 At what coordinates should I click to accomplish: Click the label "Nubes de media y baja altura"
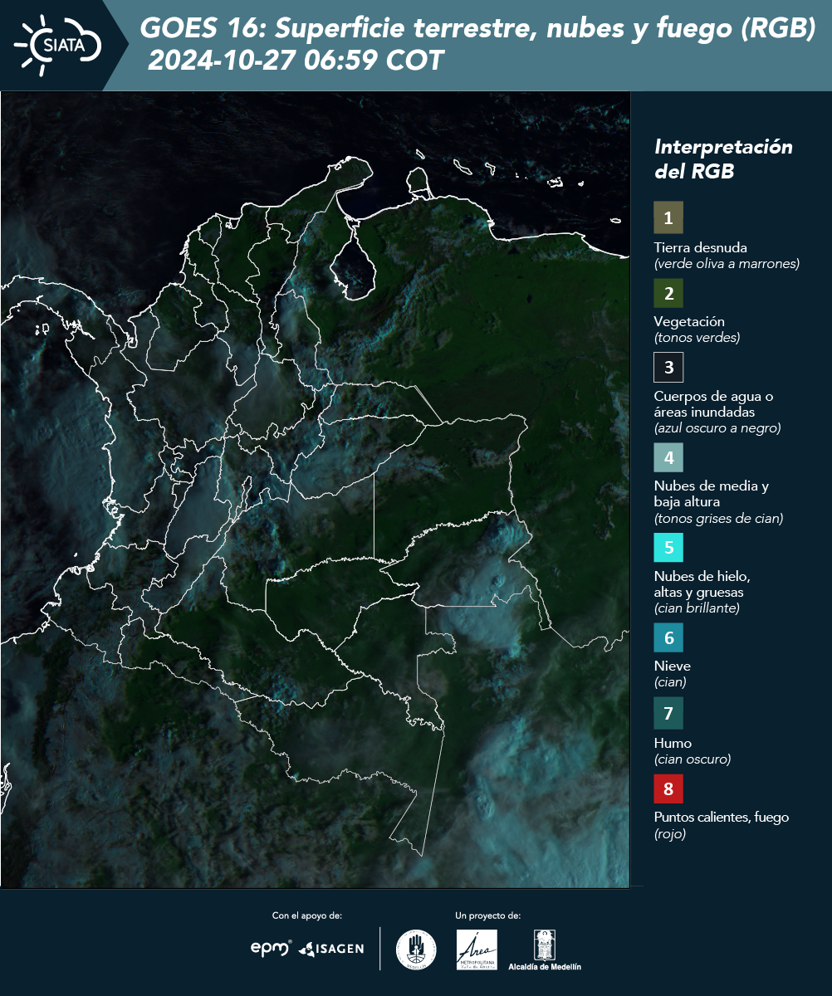coord(712,495)
